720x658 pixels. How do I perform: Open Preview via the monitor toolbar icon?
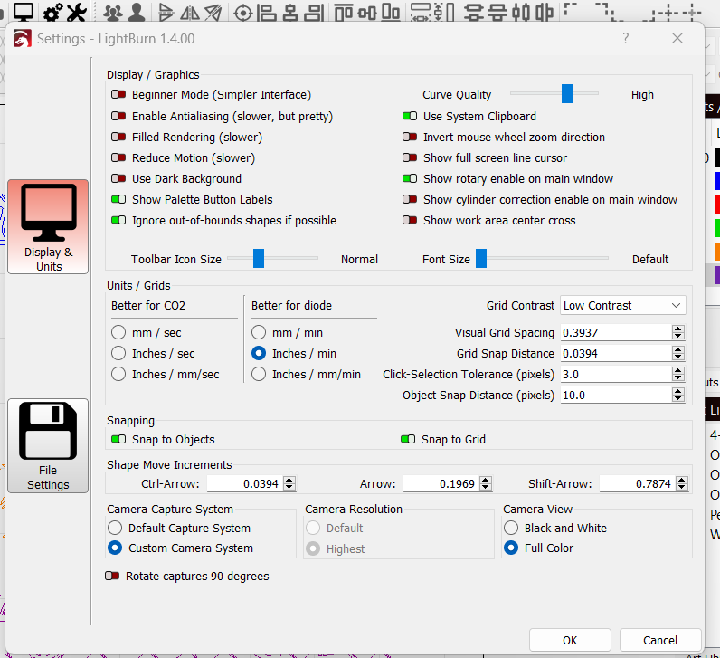coord(23,12)
